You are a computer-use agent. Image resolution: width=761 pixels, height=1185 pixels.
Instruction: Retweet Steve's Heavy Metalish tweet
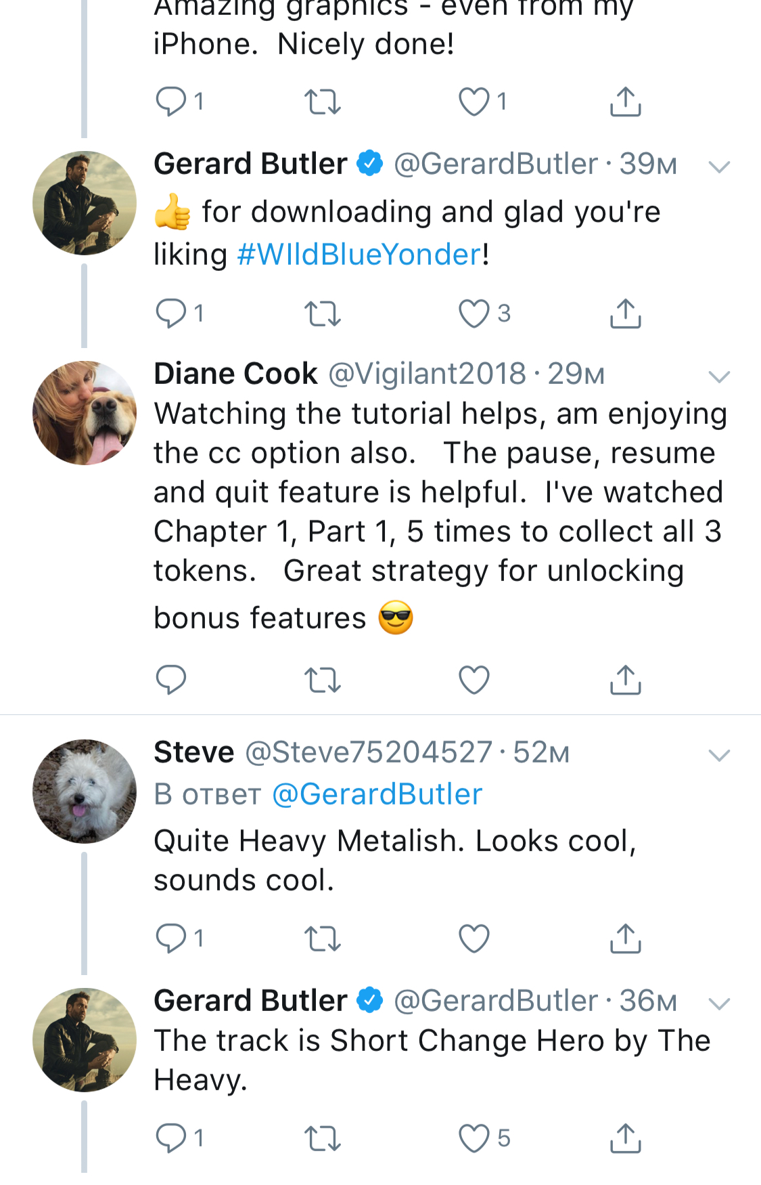point(322,939)
